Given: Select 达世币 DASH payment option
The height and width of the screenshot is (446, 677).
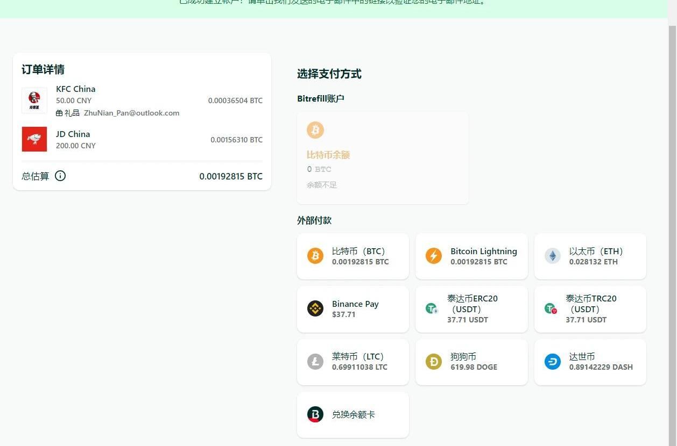Looking at the screenshot, I should [590, 362].
